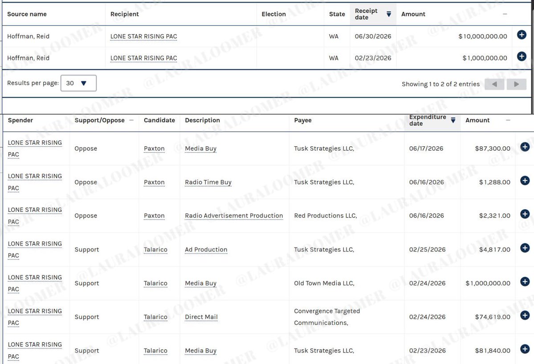Select the '06/17/2026' expenditure date
This screenshot has width=534, height=364.
426,148
